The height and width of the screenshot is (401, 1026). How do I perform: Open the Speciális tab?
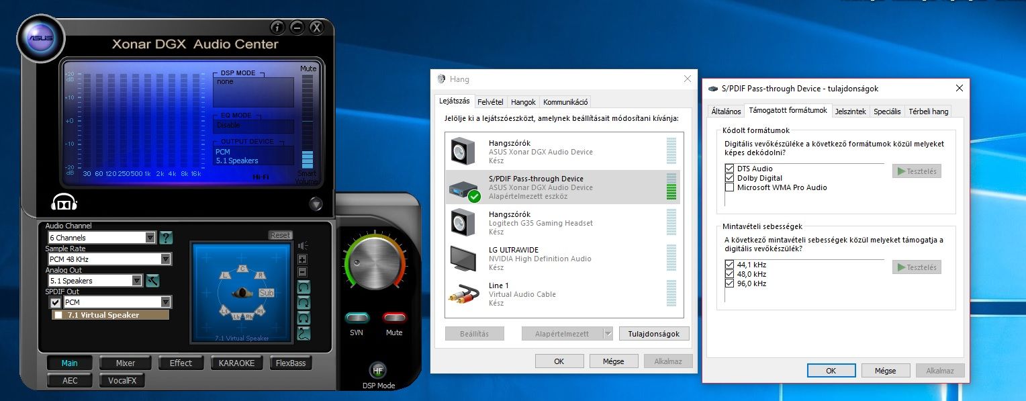click(x=887, y=111)
